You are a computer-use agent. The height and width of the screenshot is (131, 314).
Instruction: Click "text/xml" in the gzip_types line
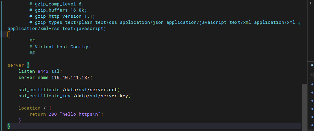click(240, 22)
